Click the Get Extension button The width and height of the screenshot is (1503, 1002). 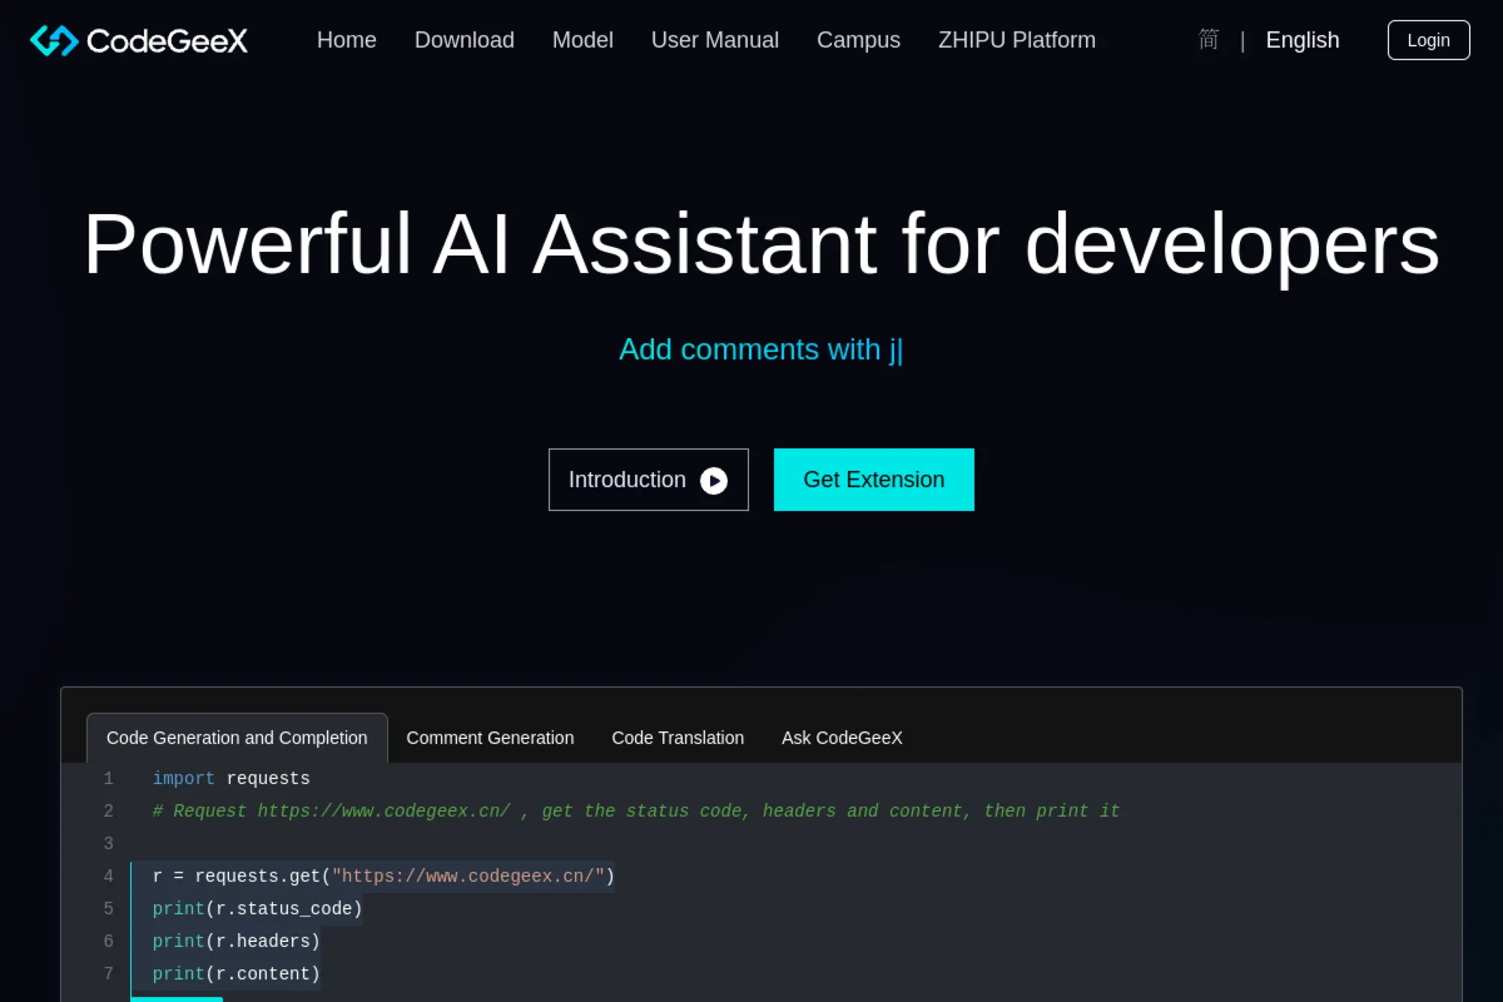(x=873, y=480)
